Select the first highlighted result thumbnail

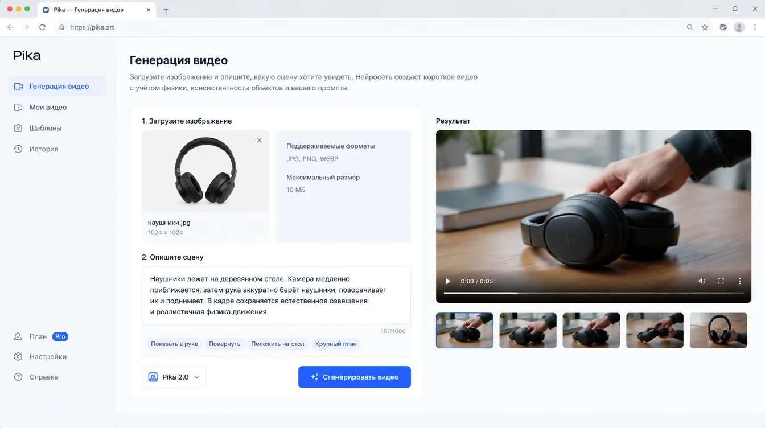click(x=464, y=330)
